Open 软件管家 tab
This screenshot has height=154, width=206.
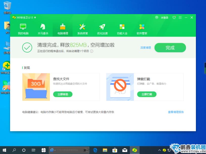tap(142, 29)
